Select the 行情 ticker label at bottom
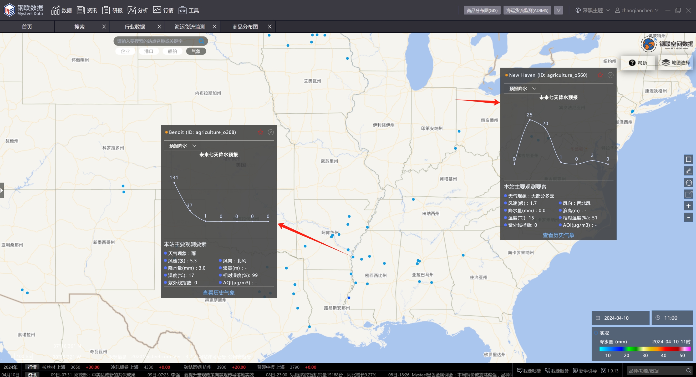The width and height of the screenshot is (696, 377). point(32,367)
